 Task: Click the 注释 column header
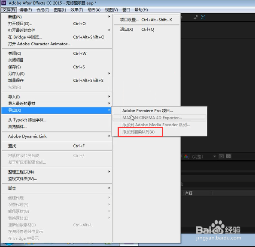coord(188,193)
